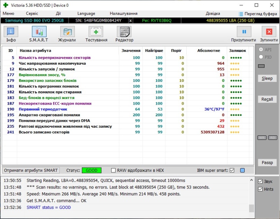Select the Час напрацювання накопичувача row
The width and height of the screenshot is (280, 219).
click(128, 63)
